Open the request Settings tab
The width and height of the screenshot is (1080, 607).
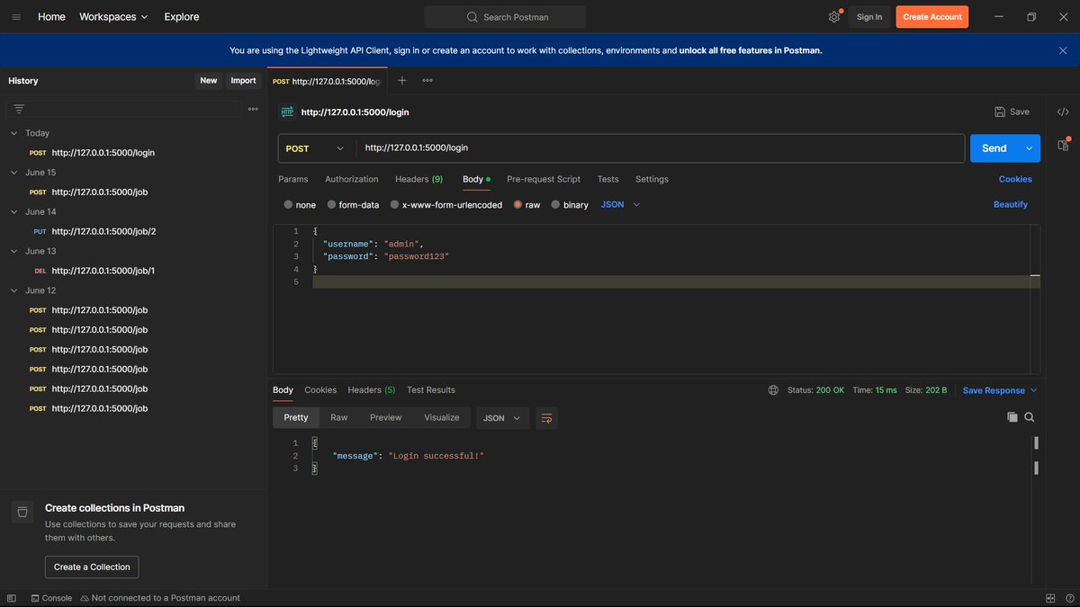pyautogui.click(x=652, y=179)
